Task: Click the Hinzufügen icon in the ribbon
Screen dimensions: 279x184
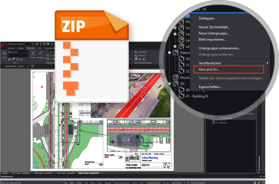Action: pyautogui.click(x=136, y=52)
